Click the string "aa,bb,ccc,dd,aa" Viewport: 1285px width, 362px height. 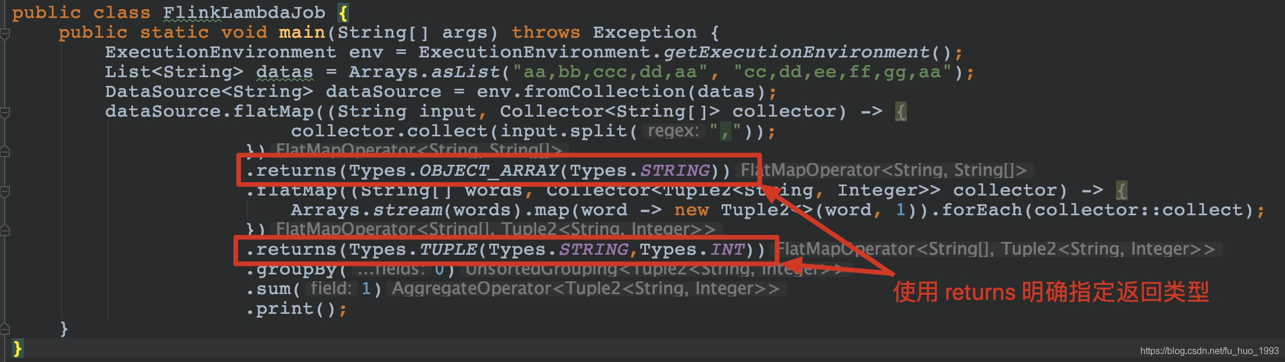pyautogui.click(x=610, y=72)
